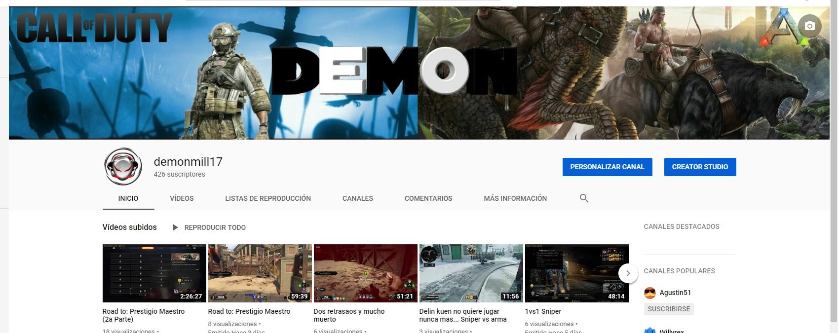Viewport: 838px width, 333px height.
Task: Go to the CANALES tab
Action: point(358,198)
